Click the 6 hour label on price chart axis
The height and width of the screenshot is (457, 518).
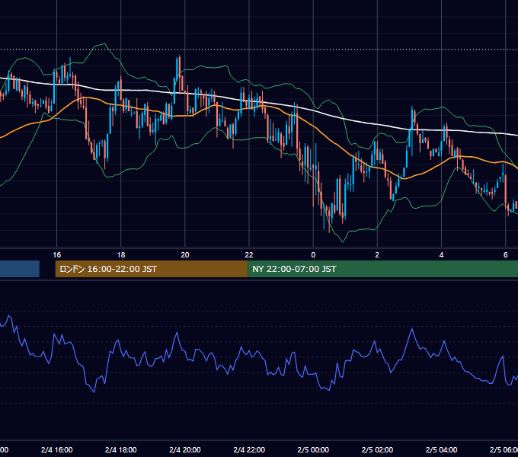506,254
